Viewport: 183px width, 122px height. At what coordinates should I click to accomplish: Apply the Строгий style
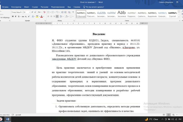(x=172, y=14)
